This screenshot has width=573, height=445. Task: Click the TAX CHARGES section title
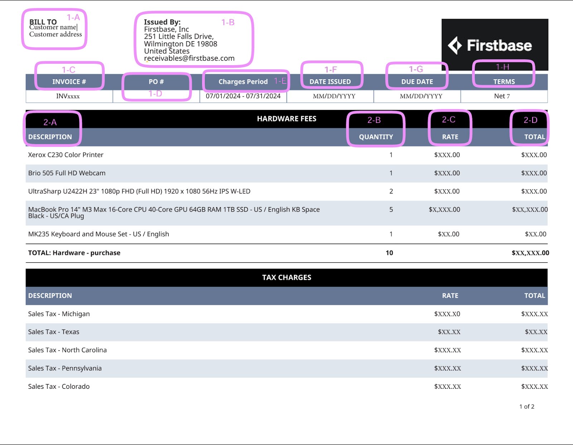[286, 277]
